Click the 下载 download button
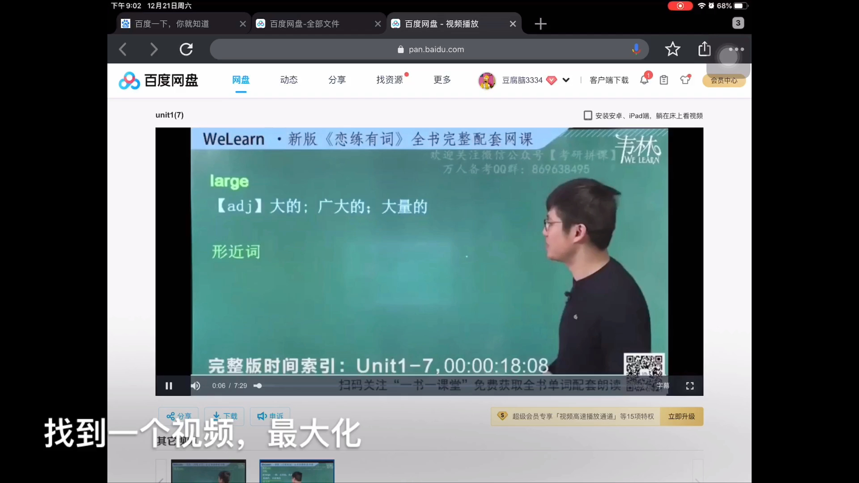The height and width of the screenshot is (483, 859). tap(224, 416)
